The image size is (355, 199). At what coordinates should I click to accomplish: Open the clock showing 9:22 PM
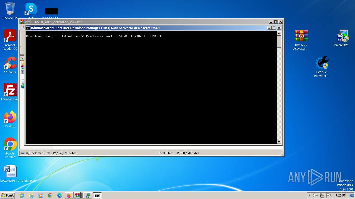point(341,195)
